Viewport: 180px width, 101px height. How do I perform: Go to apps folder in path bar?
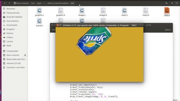click(x=39, y=3)
